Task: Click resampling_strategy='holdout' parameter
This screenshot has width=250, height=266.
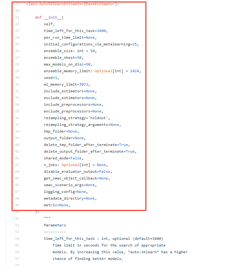Action: pos(76,118)
